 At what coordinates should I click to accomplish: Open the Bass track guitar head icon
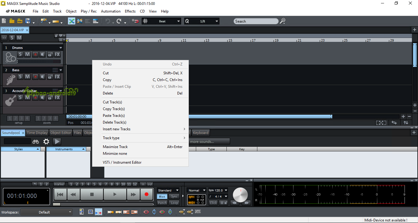[x=11, y=80]
